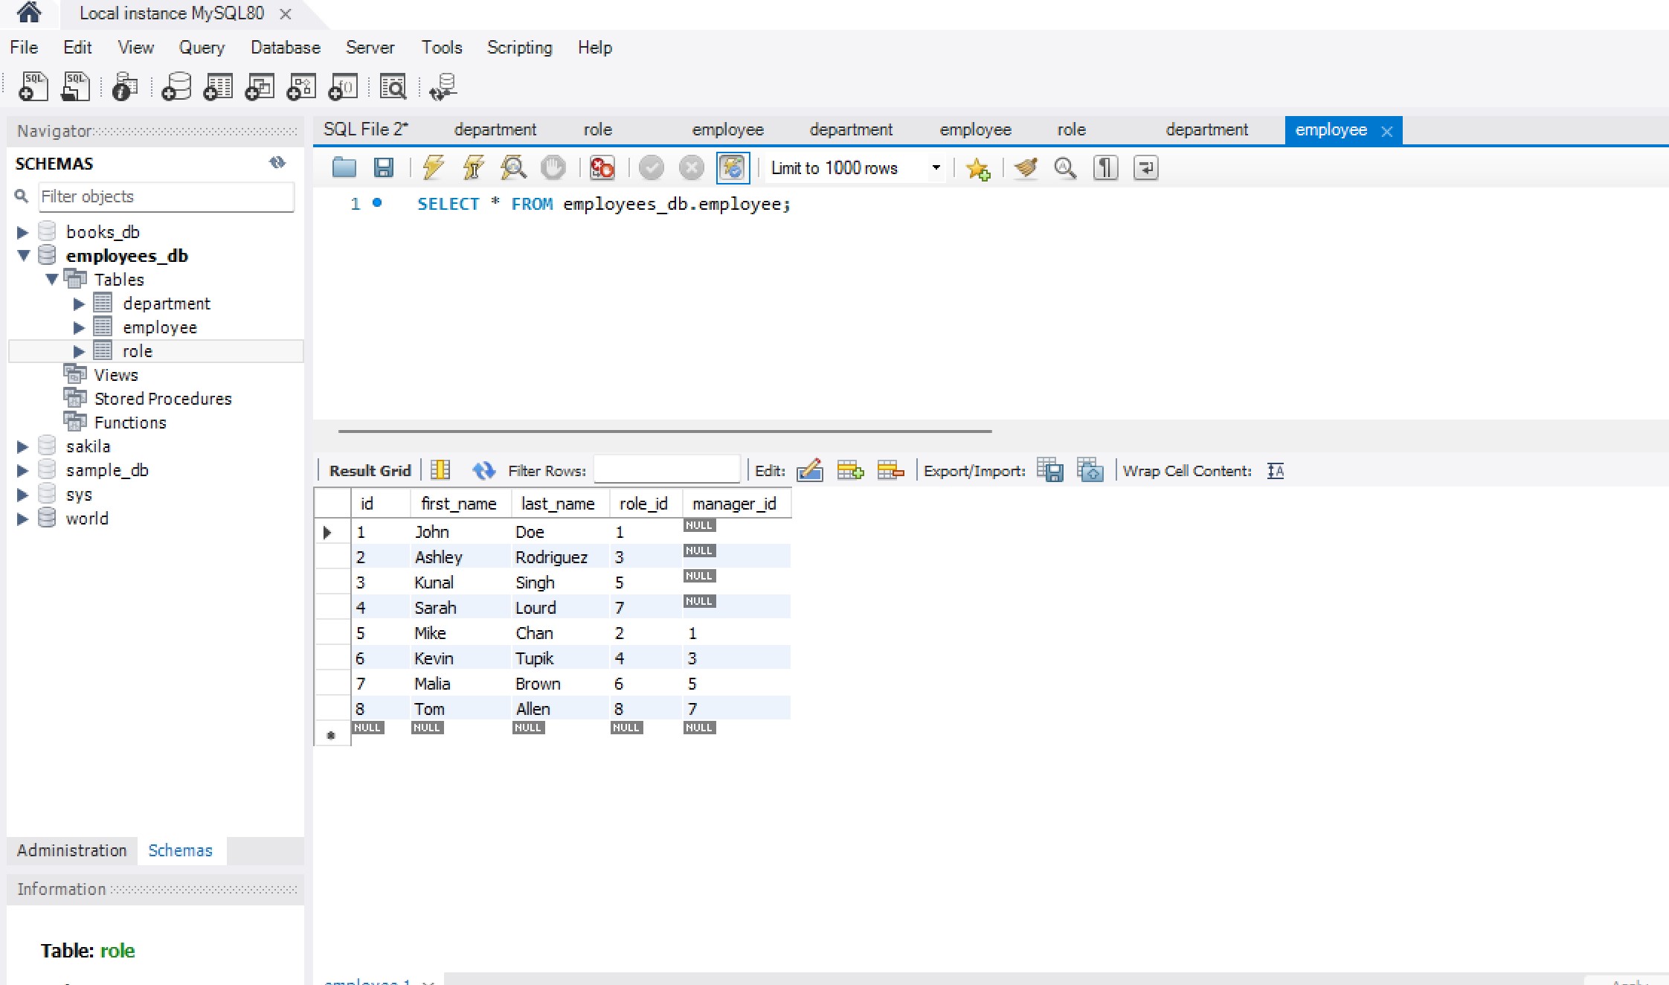Toggle the Wrap Cell Content button
1669x985 pixels.
pos(1275,470)
